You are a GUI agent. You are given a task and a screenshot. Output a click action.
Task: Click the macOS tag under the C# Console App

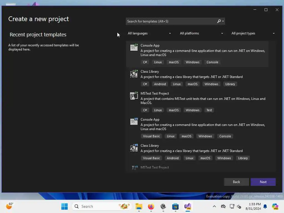pos(174,62)
